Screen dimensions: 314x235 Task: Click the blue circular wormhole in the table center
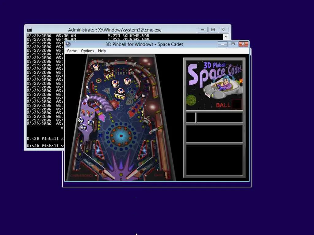click(x=121, y=136)
